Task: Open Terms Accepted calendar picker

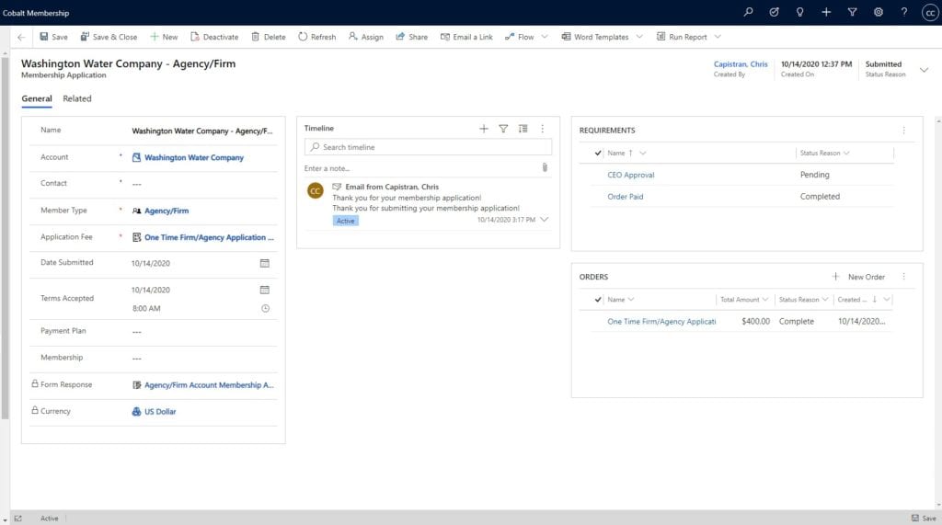Action: [x=264, y=290]
